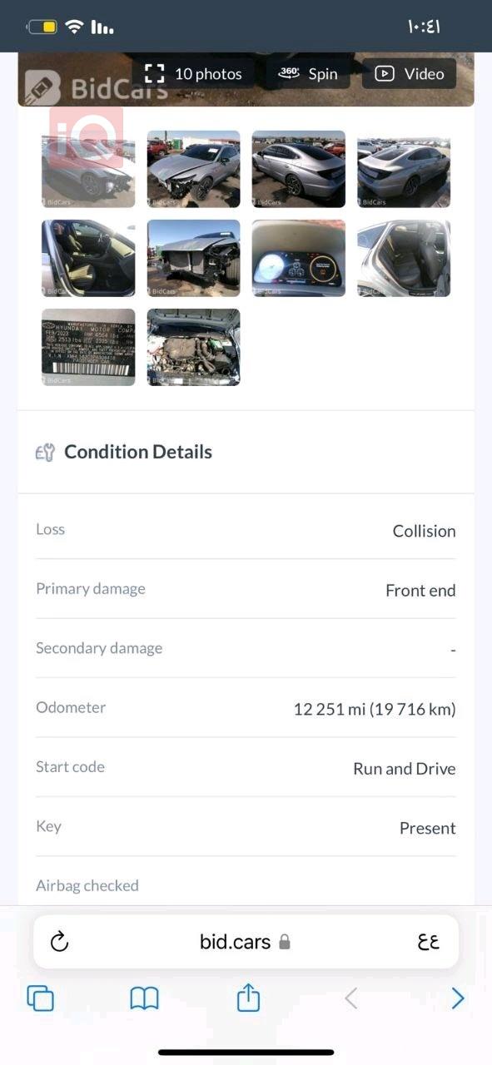Image resolution: width=492 pixels, height=1065 pixels.
Task: Navigate back with the left arrow
Action: [x=350, y=998]
